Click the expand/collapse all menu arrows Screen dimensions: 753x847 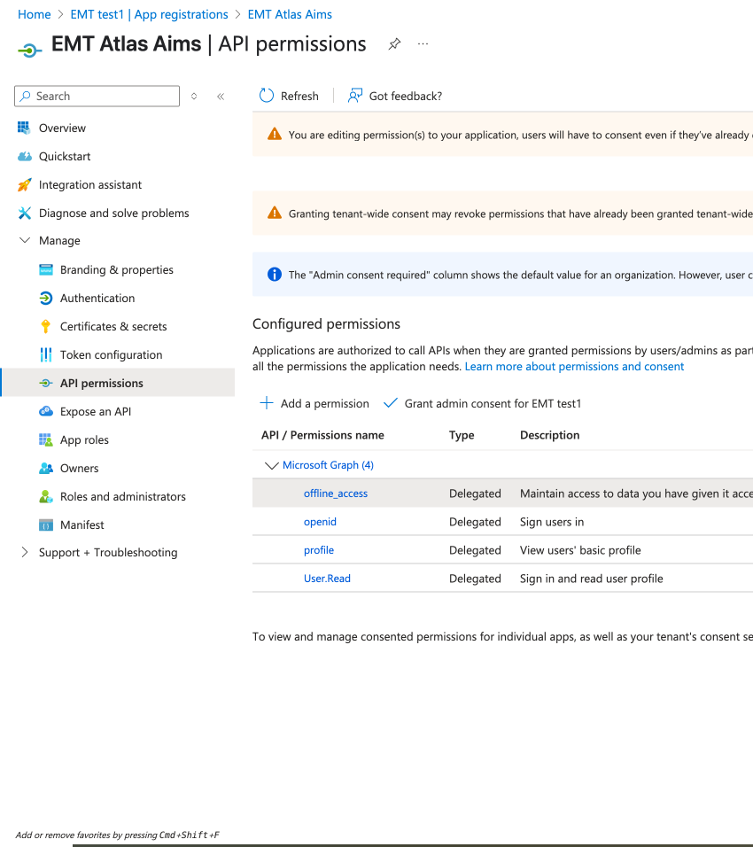click(194, 97)
